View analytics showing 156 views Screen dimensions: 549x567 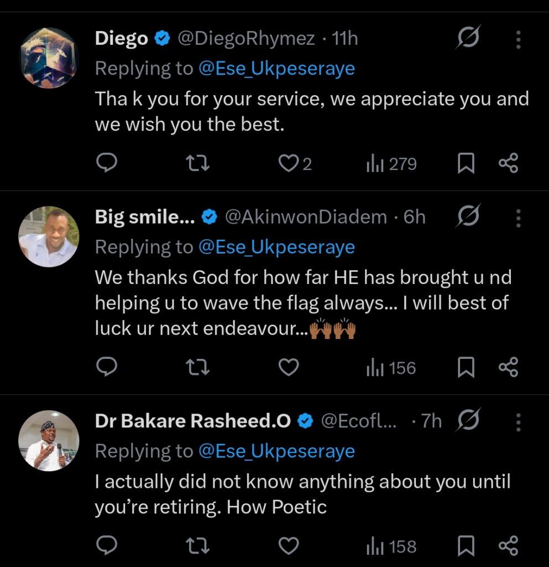pyautogui.click(x=391, y=368)
